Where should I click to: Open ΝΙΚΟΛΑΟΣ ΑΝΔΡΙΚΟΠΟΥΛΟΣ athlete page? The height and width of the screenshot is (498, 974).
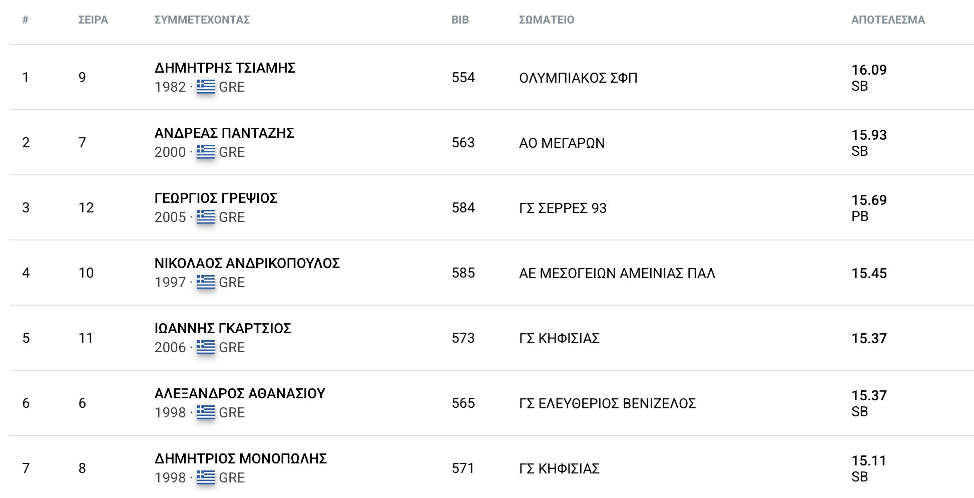247,263
